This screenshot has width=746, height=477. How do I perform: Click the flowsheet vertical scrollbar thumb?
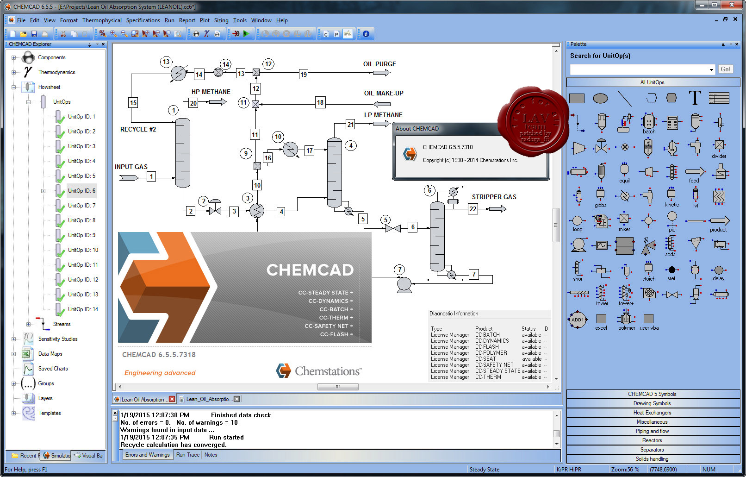pos(556,225)
